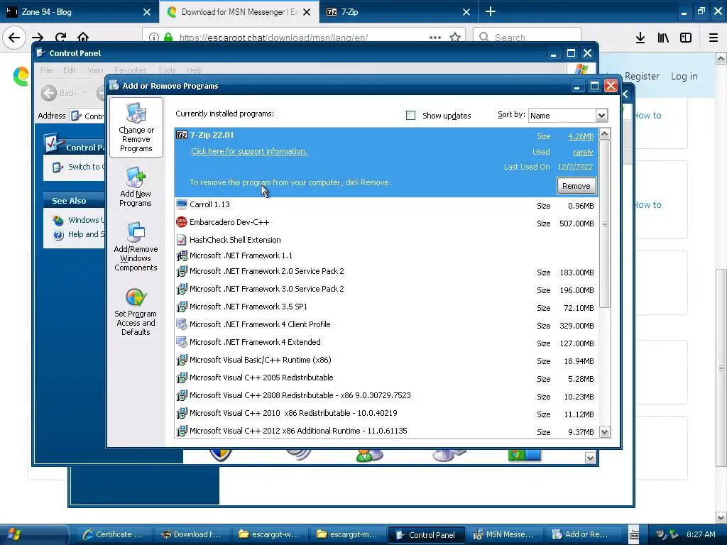Click the 7-Zip 22.01 program icon
The image size is (727, 545).
point(182,135)
